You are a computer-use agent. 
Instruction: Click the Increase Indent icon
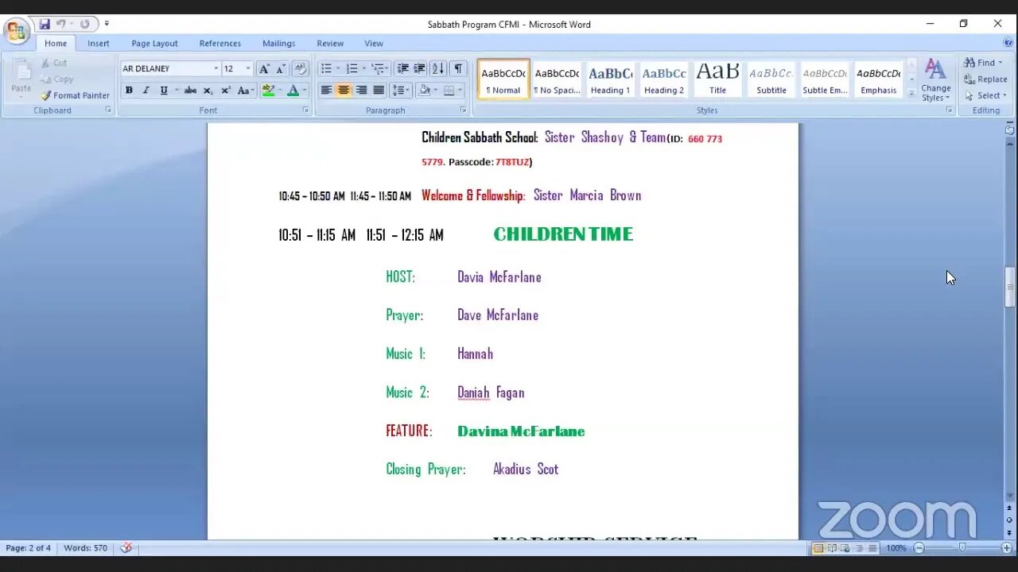(420, 69)
